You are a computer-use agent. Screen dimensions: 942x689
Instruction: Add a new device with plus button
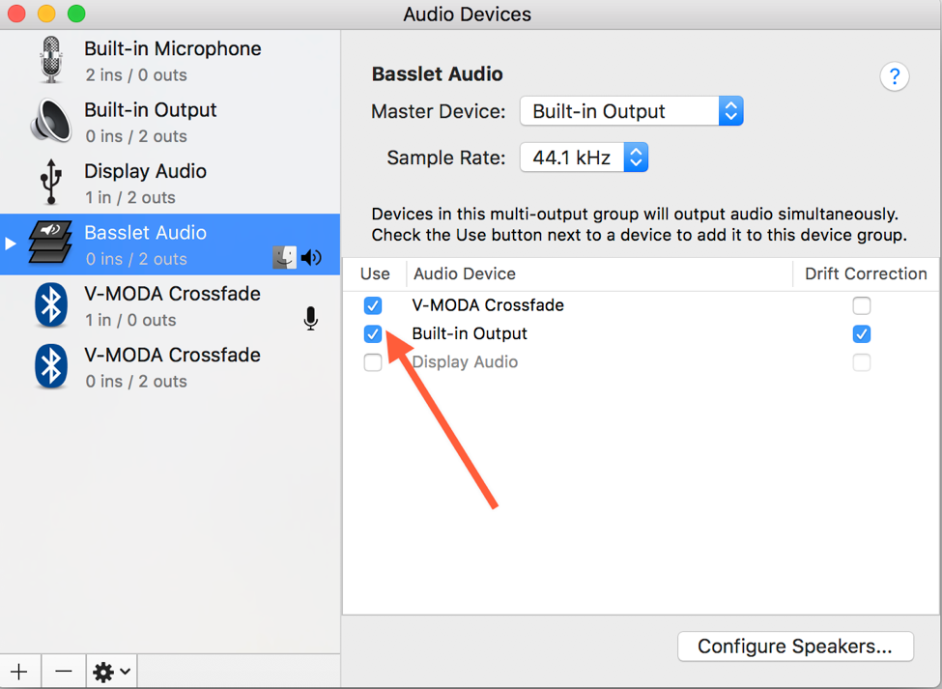[19, 671]
